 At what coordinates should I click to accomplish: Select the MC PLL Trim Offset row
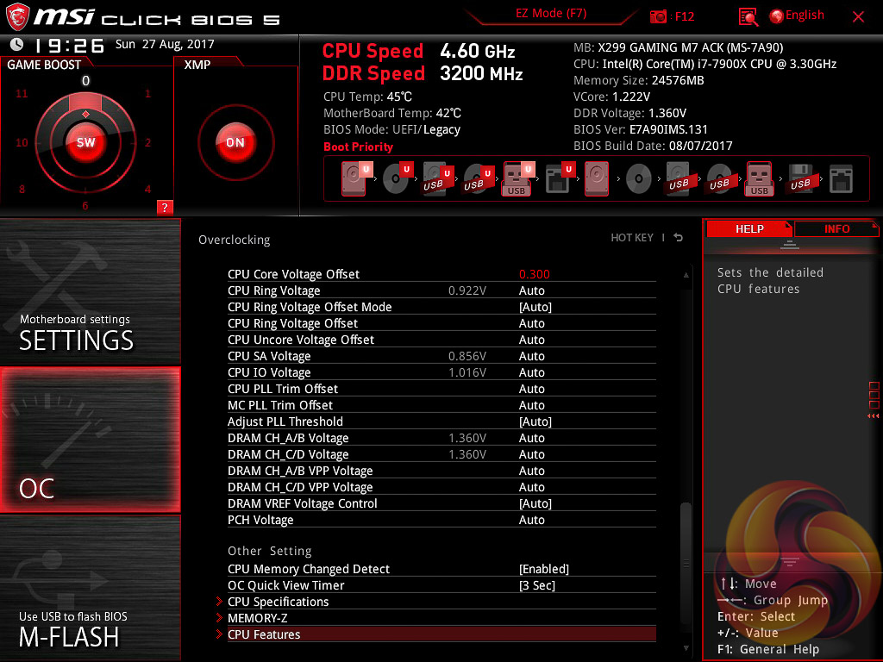tap(441, 405)
